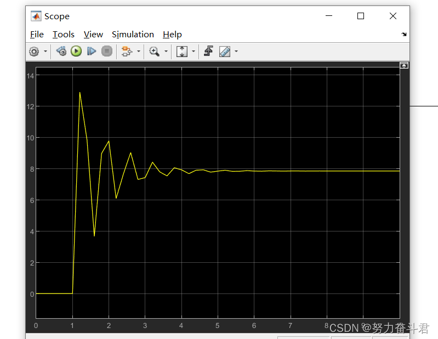
Task: Click the y-axis label 8
Action: (x=32, y=169)
